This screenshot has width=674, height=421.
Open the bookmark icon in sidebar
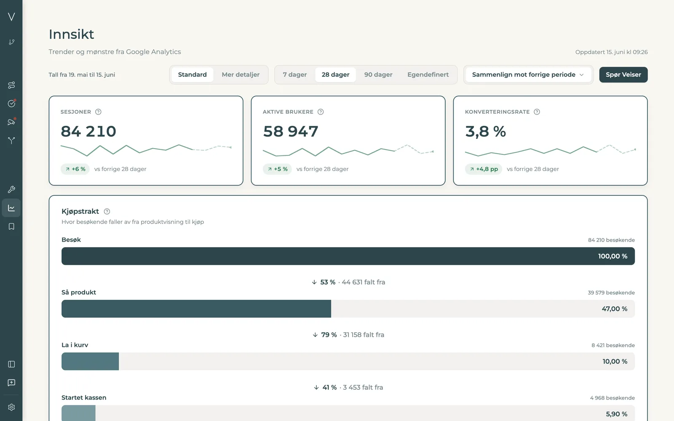[11, 226]
